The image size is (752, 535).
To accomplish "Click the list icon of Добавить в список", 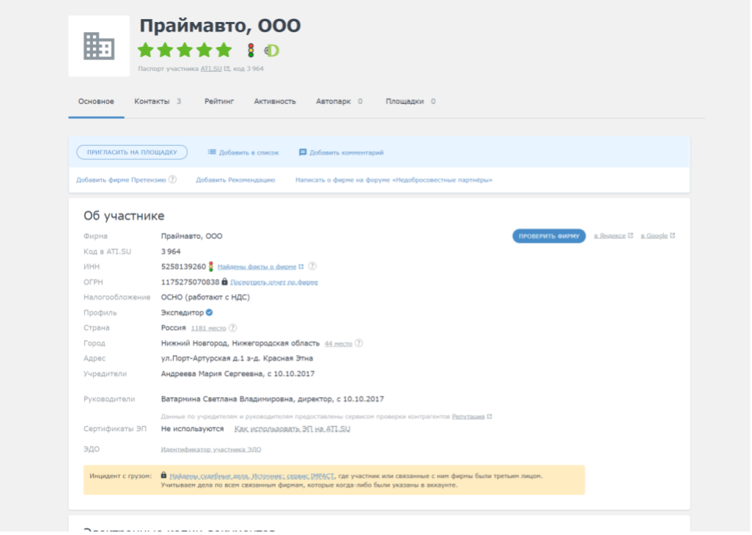I will pos(212,152).
